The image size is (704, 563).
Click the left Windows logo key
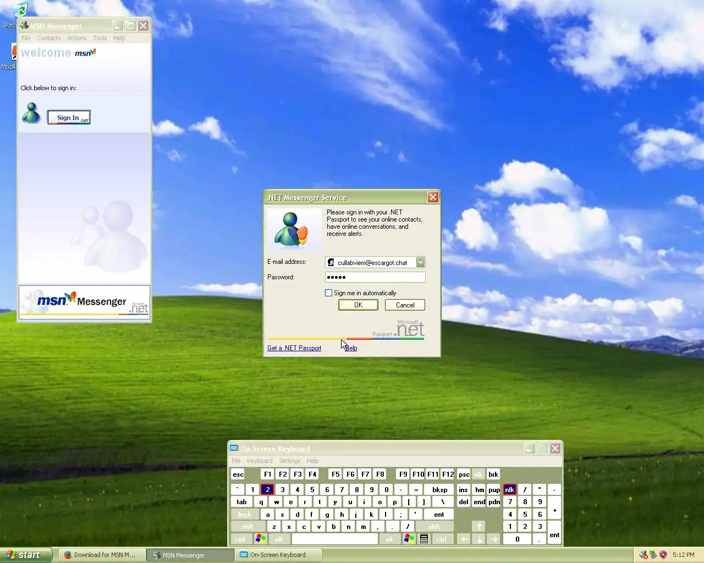[261, 539]
